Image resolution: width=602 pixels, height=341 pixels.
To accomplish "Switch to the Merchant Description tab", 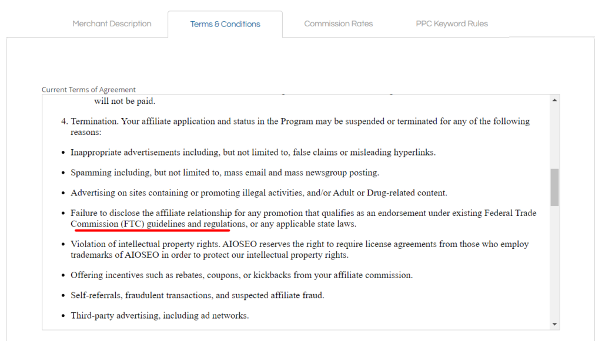I will click(112, 23).
